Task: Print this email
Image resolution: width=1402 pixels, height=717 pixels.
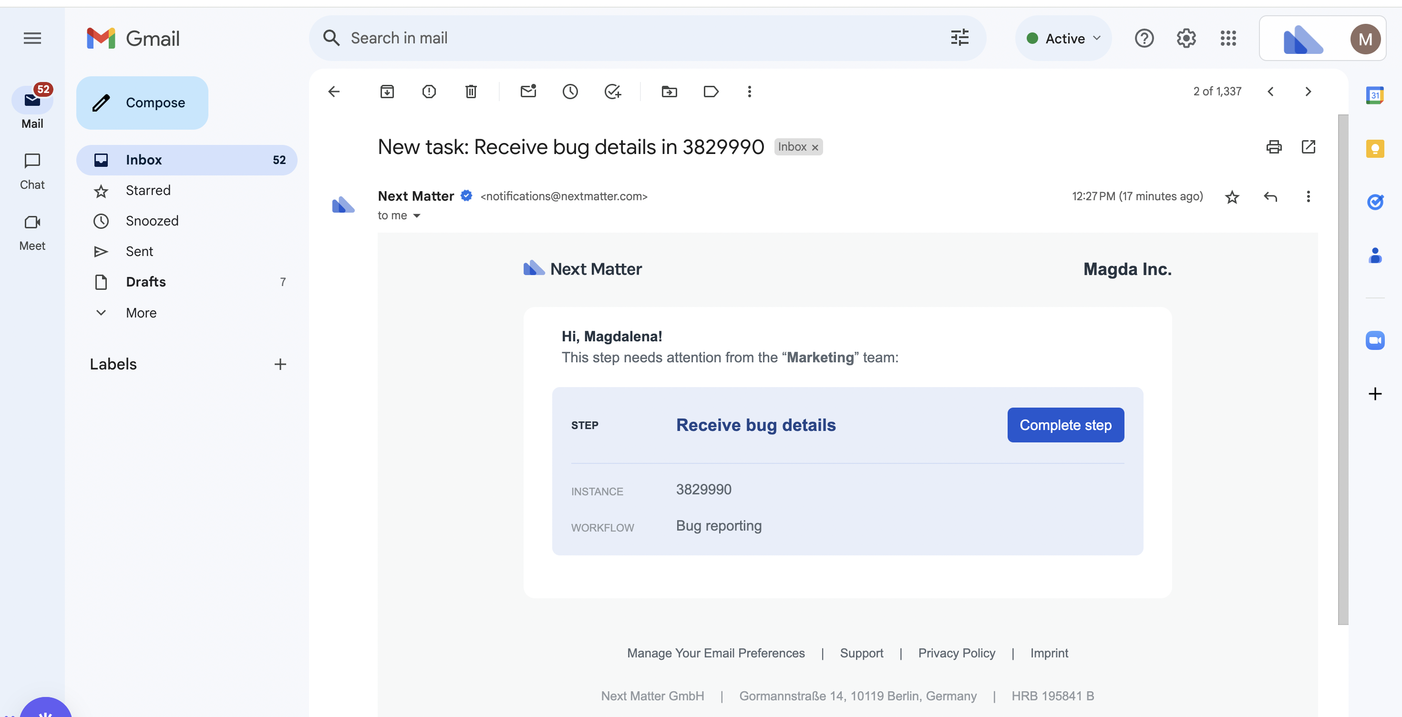Action: click(1274, 147)
